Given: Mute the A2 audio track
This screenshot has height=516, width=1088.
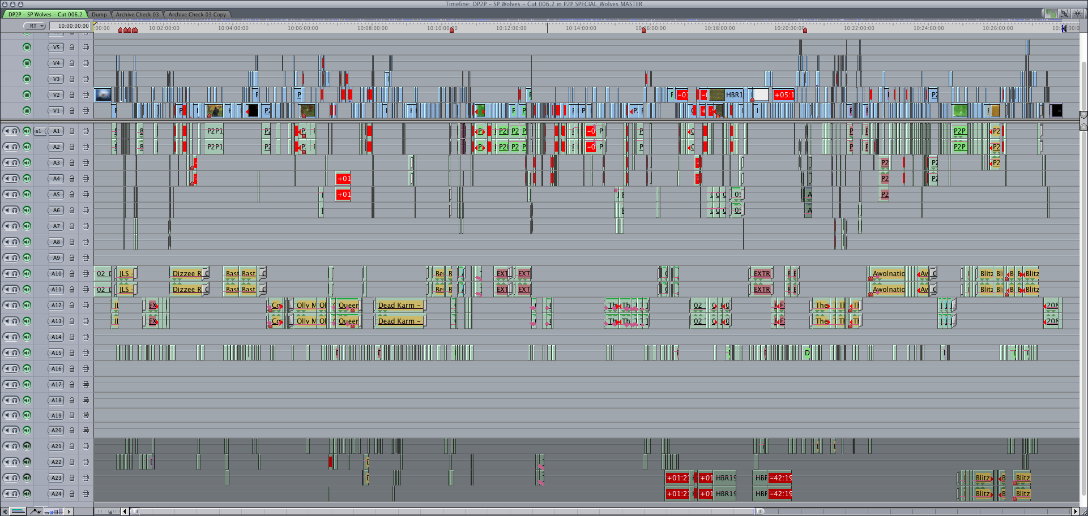Looking at the screenshot, I should [x=6, y=147].
